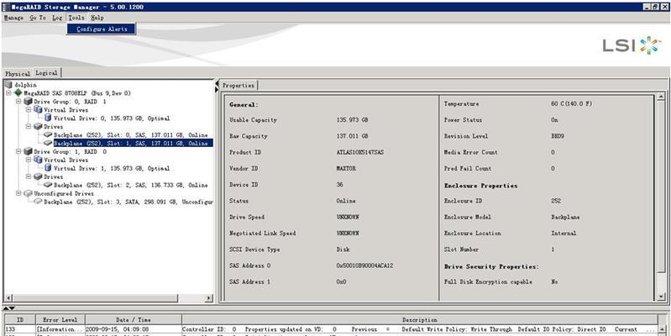Collapse Virtual Drives under Drive Group 1
The image size is (671, 336).
(29, 160)
